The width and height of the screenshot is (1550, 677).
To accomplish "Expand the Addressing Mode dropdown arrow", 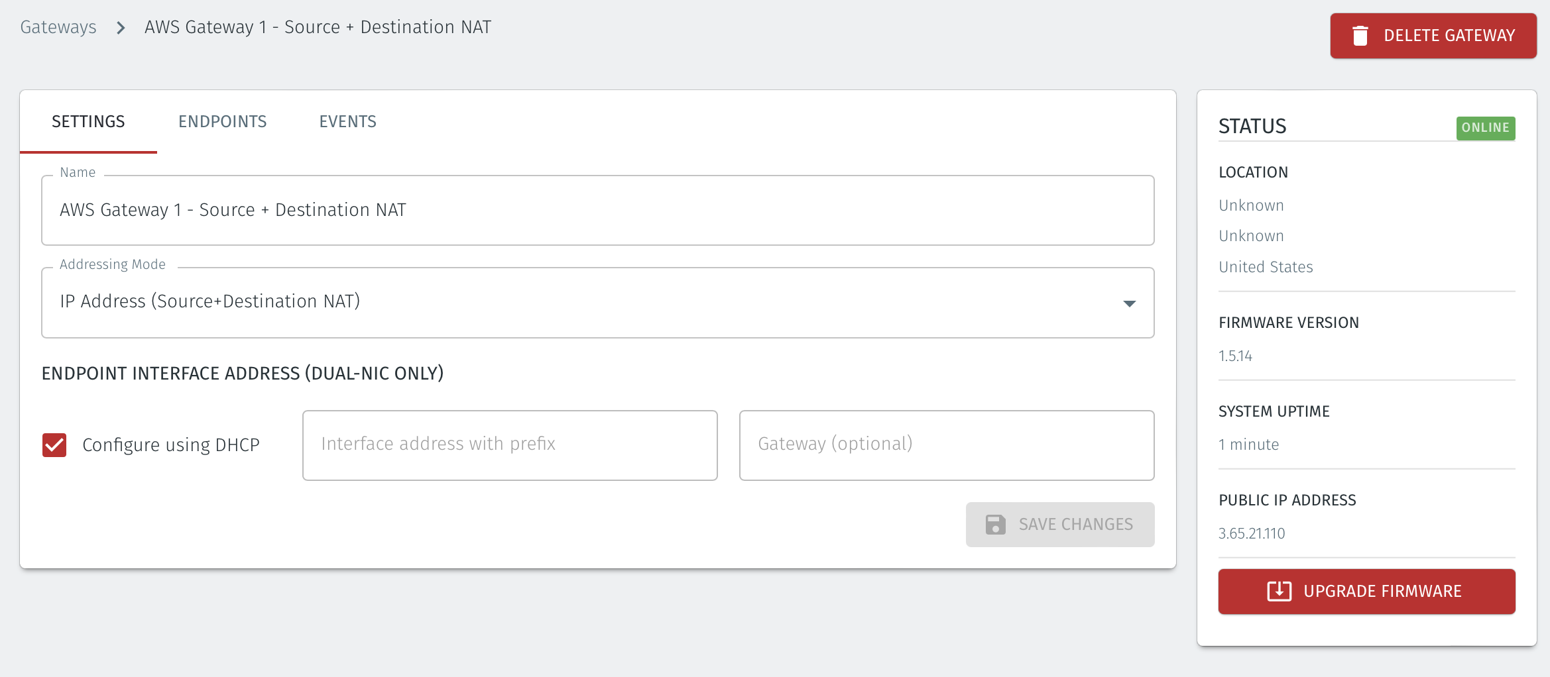I will [x=1129, y=303].
